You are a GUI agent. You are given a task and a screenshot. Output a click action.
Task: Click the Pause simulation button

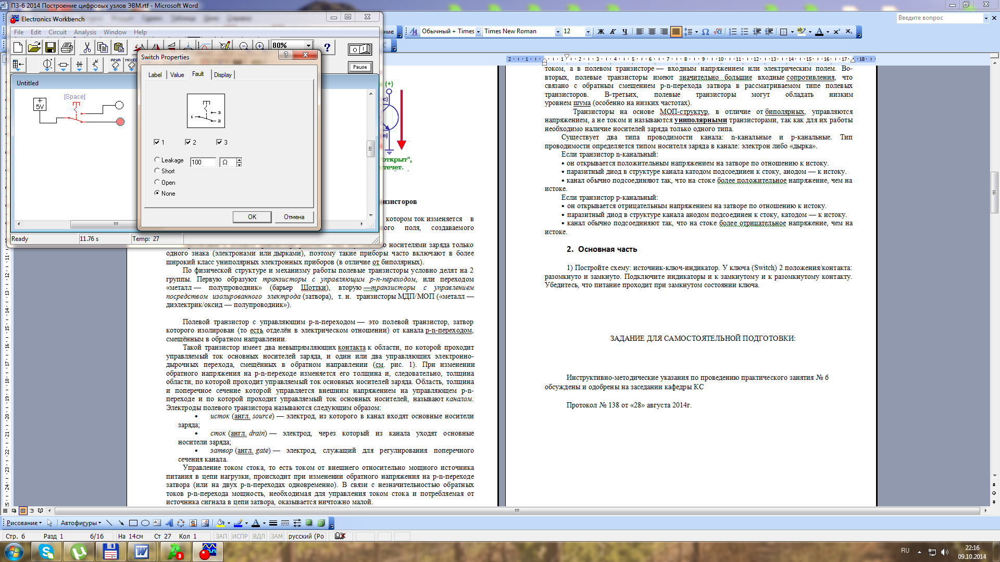360,67
